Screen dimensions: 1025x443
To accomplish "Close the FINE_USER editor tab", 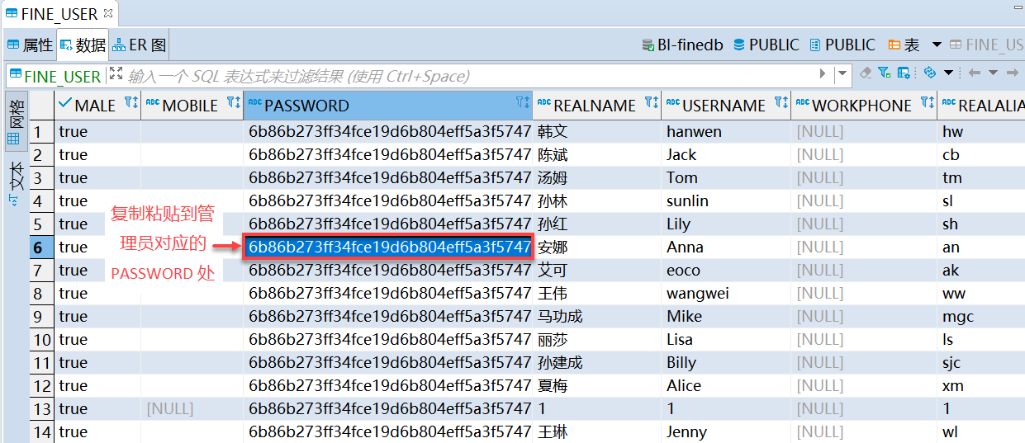I will [x=110, y=15].
